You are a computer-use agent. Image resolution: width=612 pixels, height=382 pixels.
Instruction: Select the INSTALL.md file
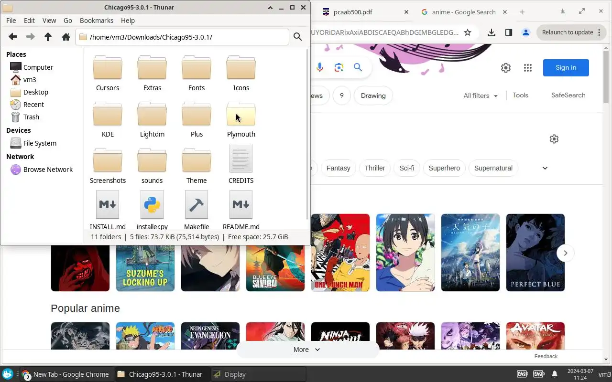coord(108,210)
